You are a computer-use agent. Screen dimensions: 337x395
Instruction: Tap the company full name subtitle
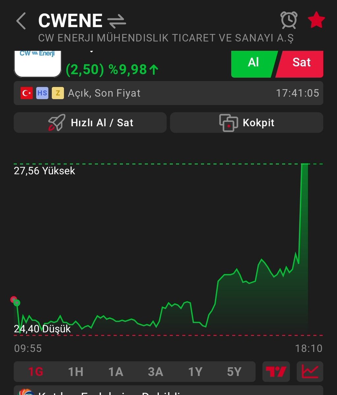coord(166,38)
